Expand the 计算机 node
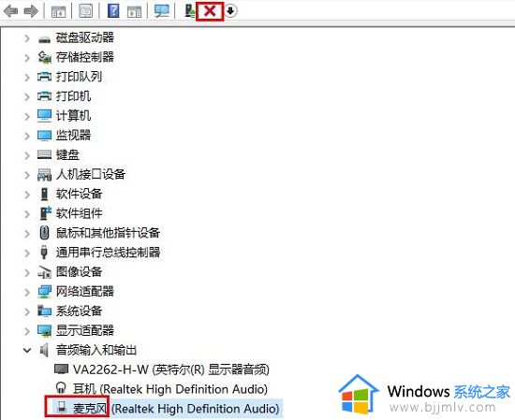This screenshot has height=420, width=515. (x=27, y=117)
